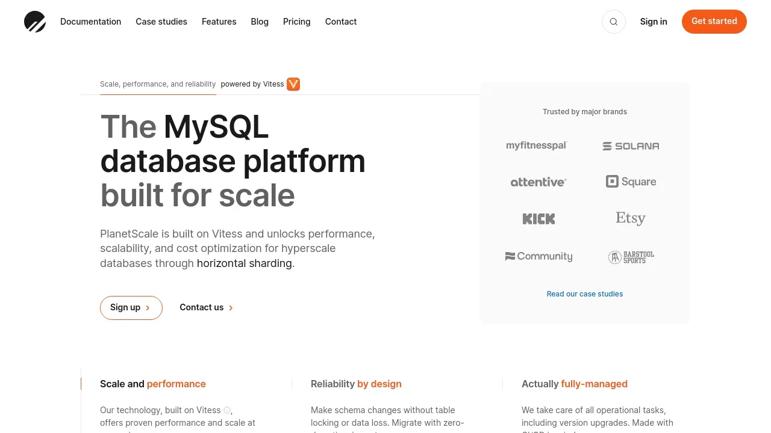Click the Square brand logo
This screenshot has height=433, width=771.
[x=631, y=182]
